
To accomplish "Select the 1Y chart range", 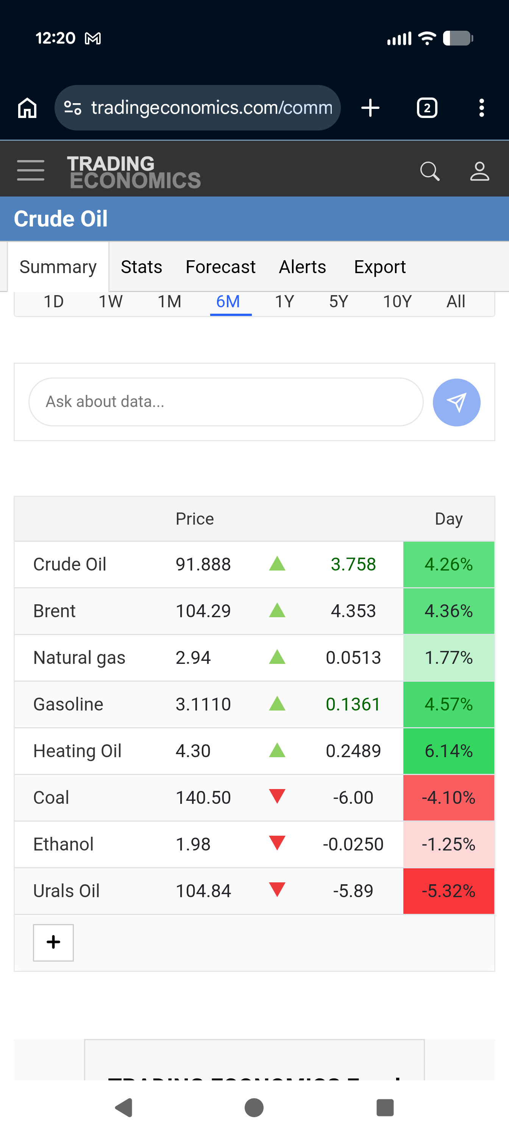I will click(x=284, y=302).
